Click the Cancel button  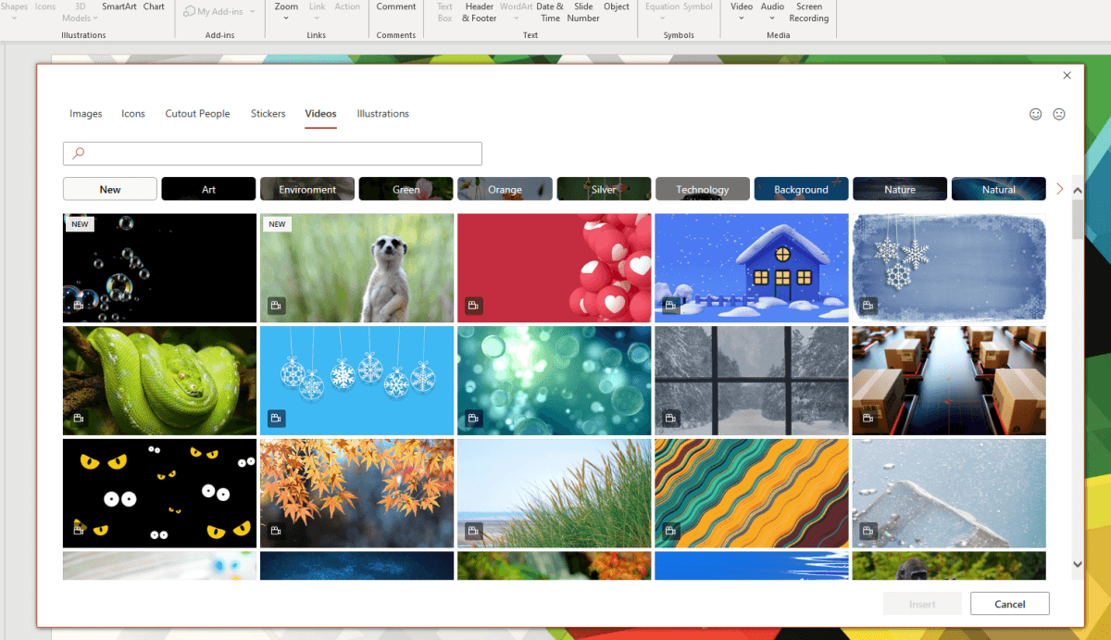1009,603
